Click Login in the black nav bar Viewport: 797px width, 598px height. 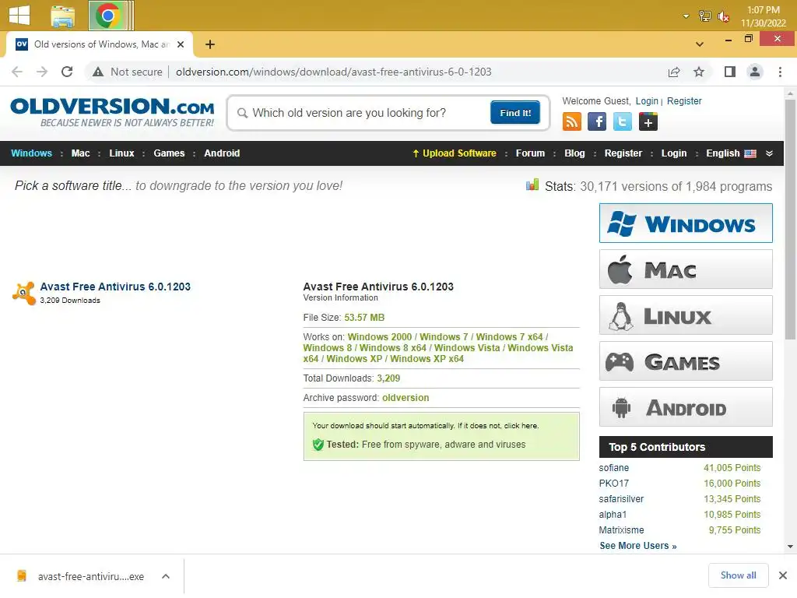click(673, 153)
